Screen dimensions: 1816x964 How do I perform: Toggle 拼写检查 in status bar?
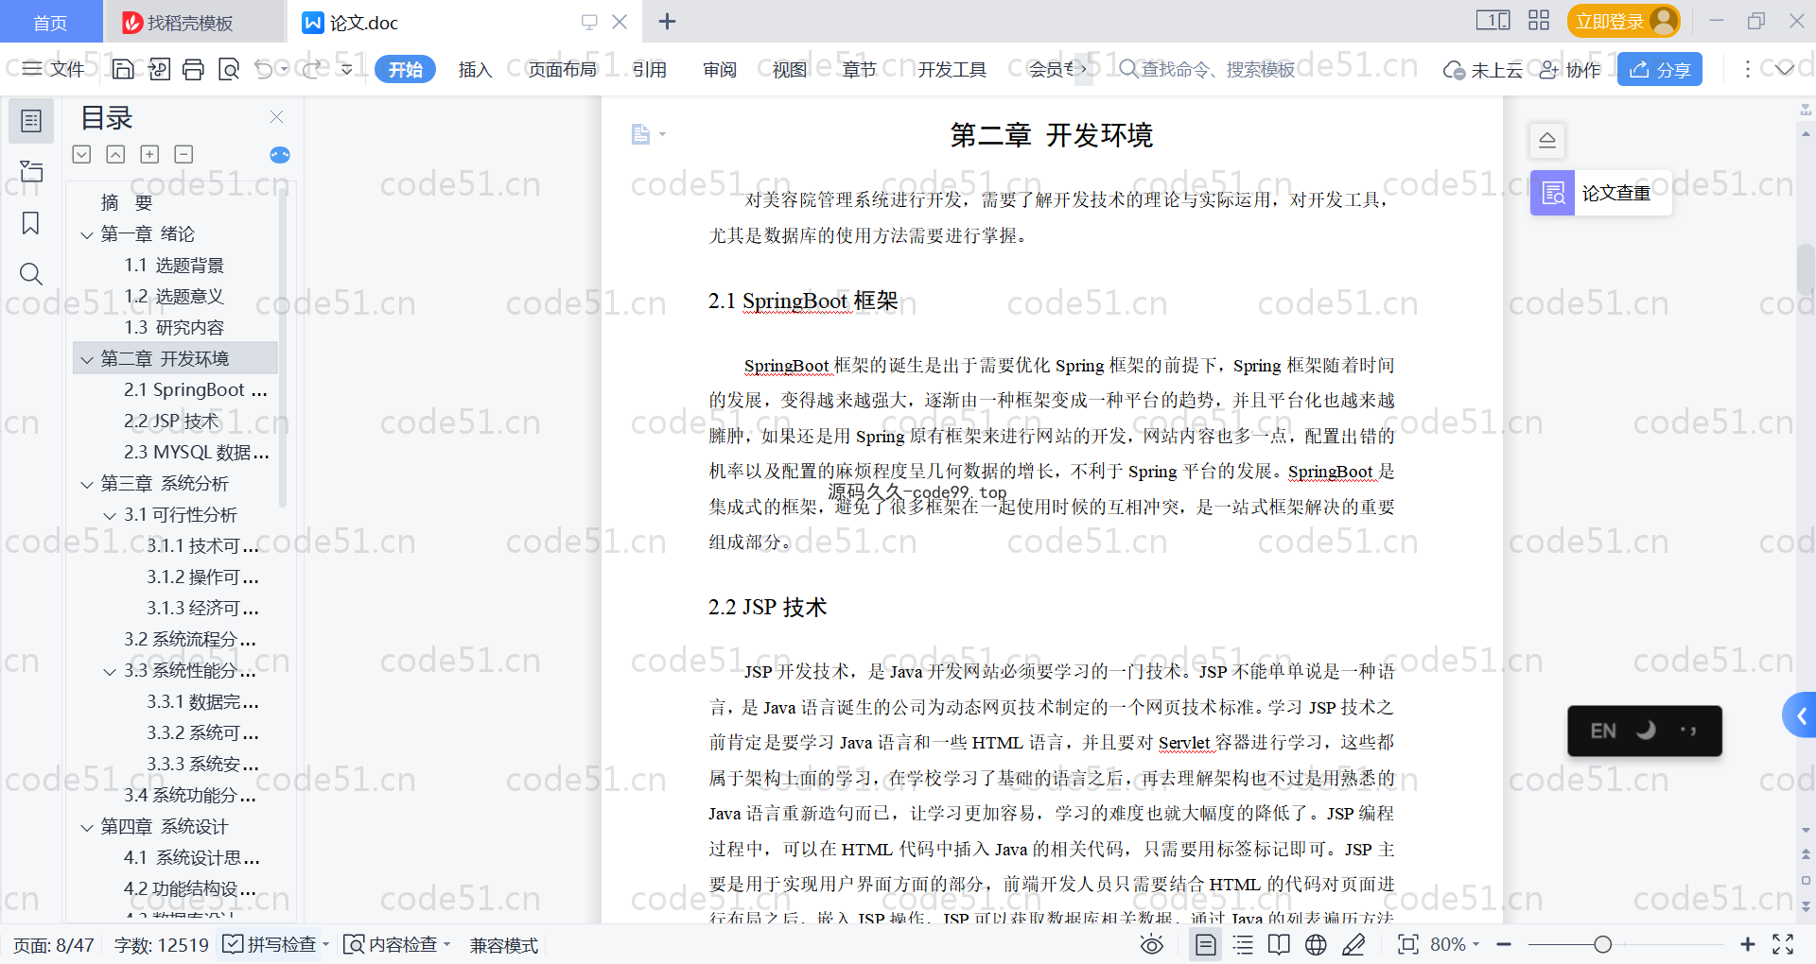(271, 944)
